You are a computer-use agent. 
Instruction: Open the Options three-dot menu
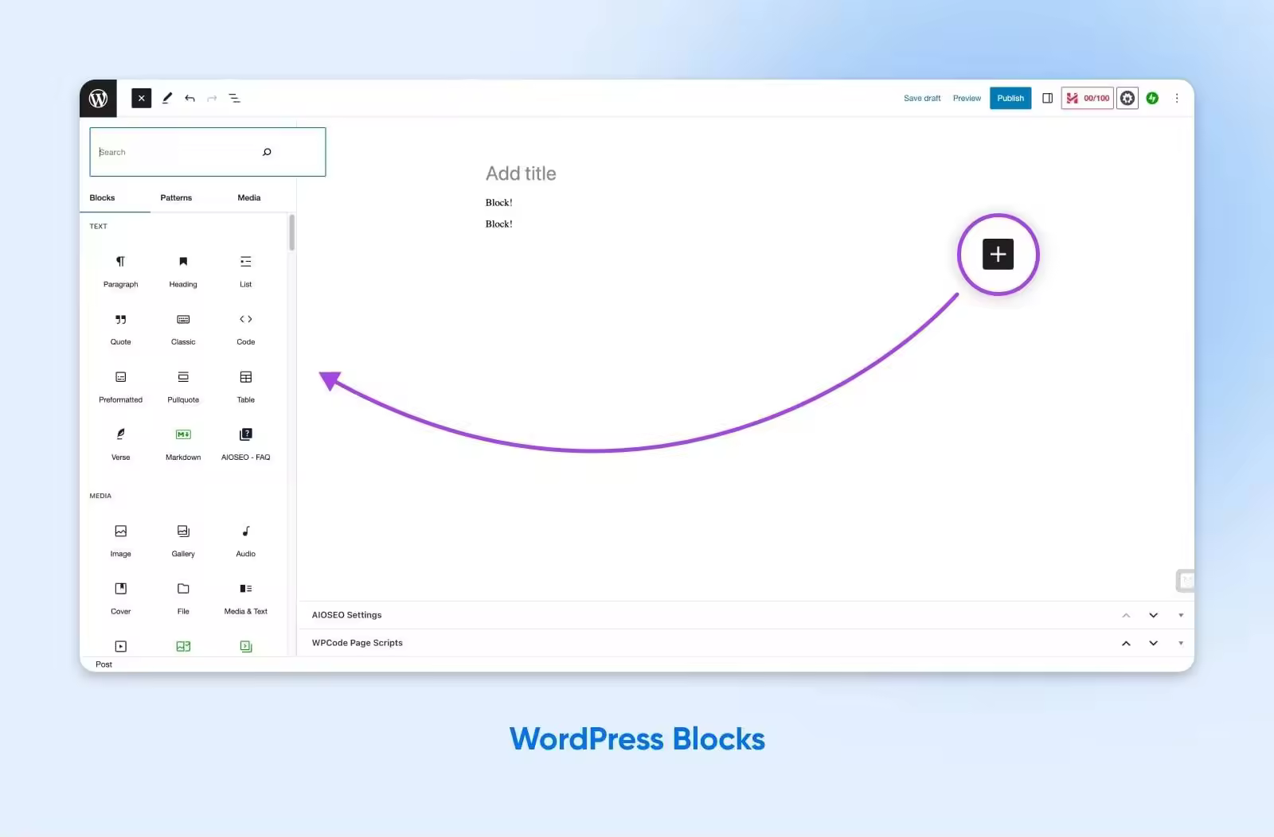[1177, 99]
